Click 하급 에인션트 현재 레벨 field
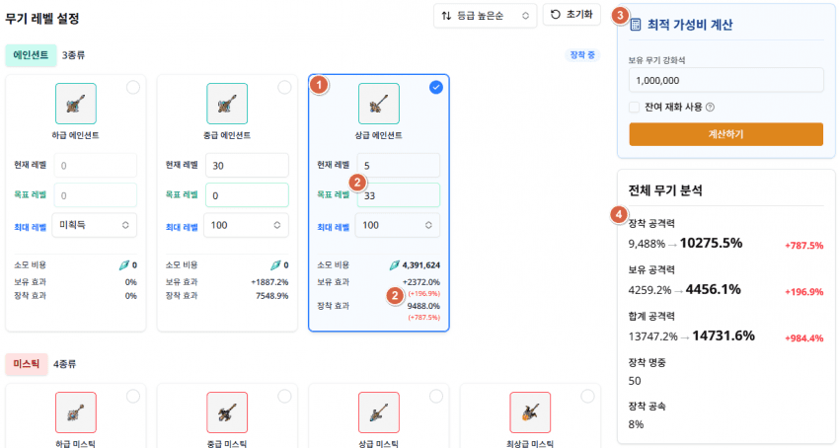Image resolution: width=839 pixels, height=448 pixels. pyautogui.click(x=95, y=166)
